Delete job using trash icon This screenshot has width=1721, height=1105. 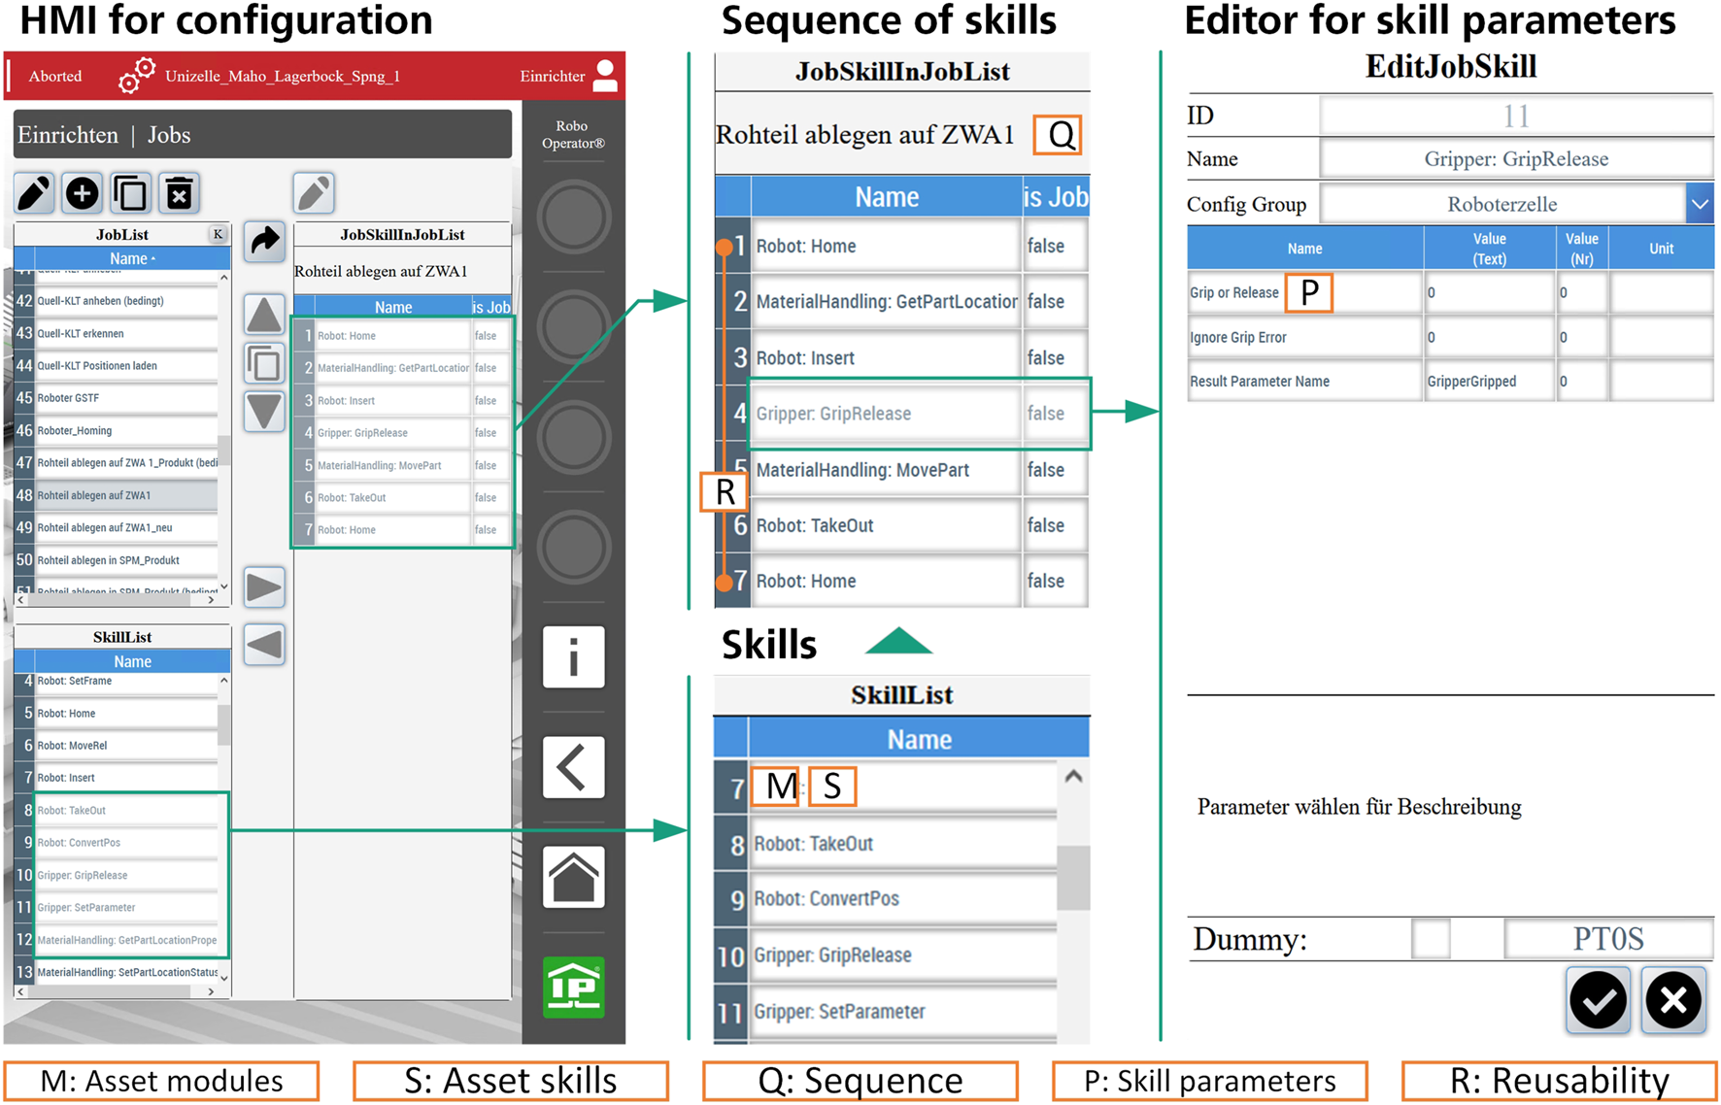pos(179,193)
